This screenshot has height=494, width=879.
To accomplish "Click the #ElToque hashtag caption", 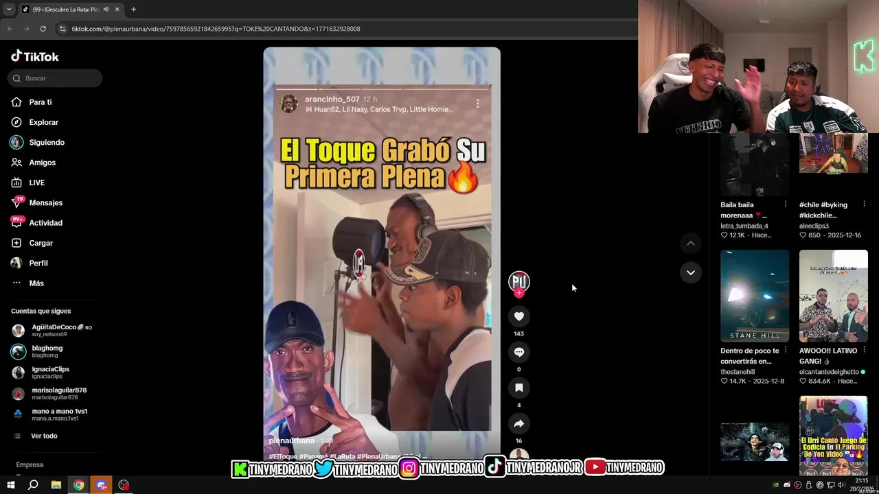I will click(284, 456).
